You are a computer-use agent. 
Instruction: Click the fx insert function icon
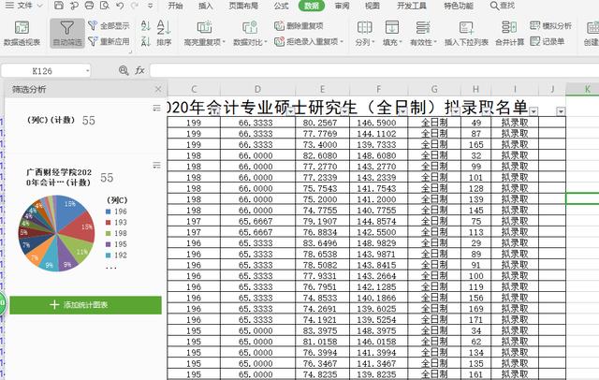point(140,70)
